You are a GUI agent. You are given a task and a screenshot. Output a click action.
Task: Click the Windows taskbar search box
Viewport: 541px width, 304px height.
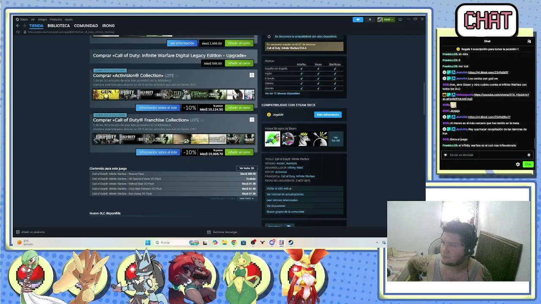tap(177, 242)
